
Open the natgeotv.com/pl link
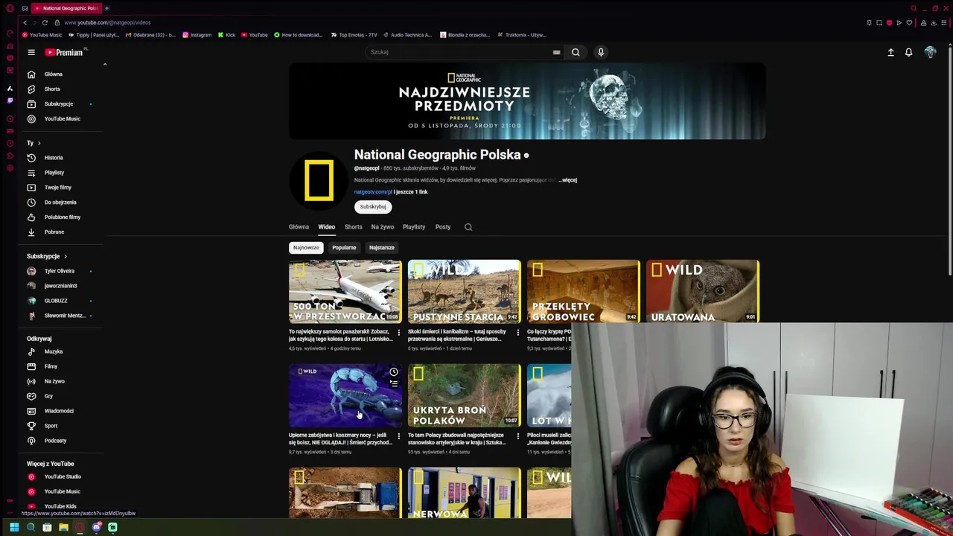tap(373, 192)
